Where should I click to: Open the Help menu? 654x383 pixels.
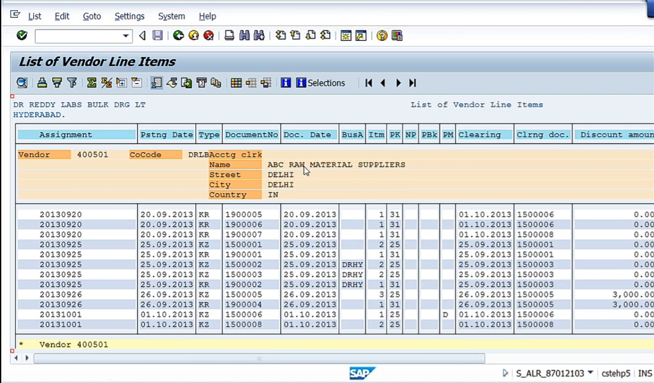pyautogui.click(x=207, y=16)
